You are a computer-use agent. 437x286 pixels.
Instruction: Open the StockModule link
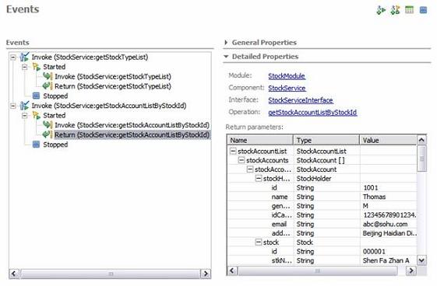[287, 76]
